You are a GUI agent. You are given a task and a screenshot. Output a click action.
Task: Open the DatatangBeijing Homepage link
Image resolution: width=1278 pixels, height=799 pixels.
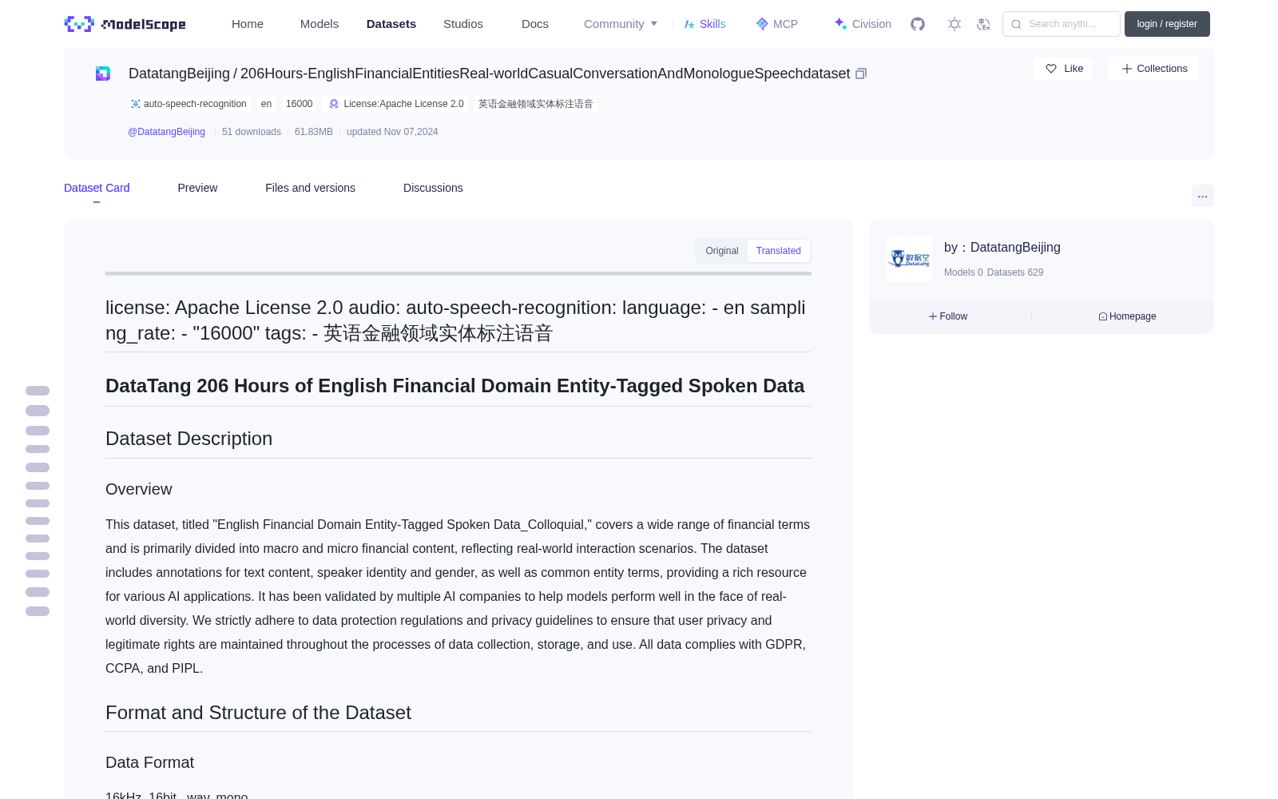pyautogui.click(x=1127, y=316)
